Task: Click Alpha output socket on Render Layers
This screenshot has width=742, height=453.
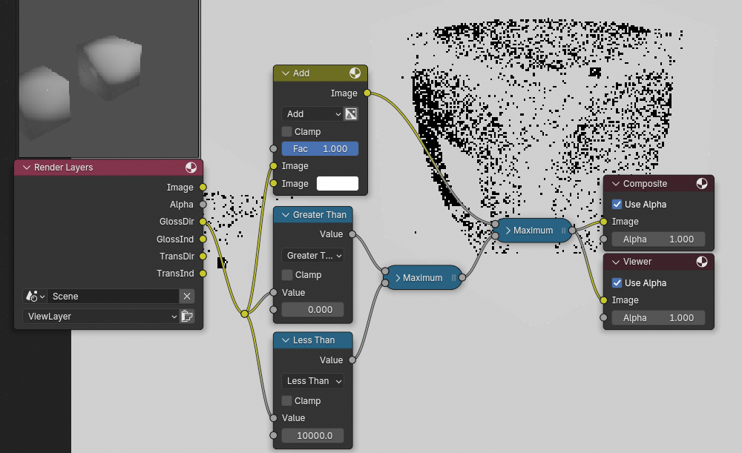Action: tap(203, 205)
